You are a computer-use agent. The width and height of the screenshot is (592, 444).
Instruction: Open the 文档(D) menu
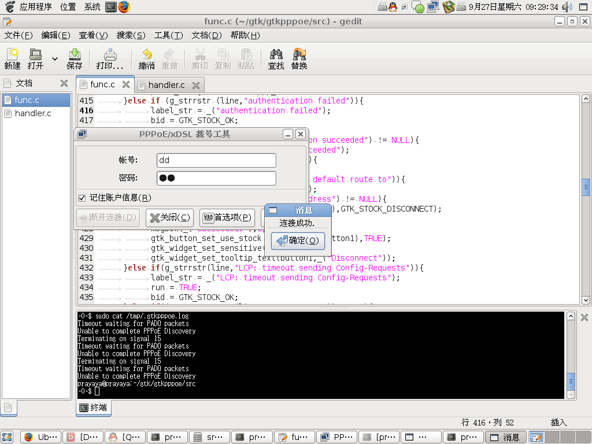tap(206, 35)
